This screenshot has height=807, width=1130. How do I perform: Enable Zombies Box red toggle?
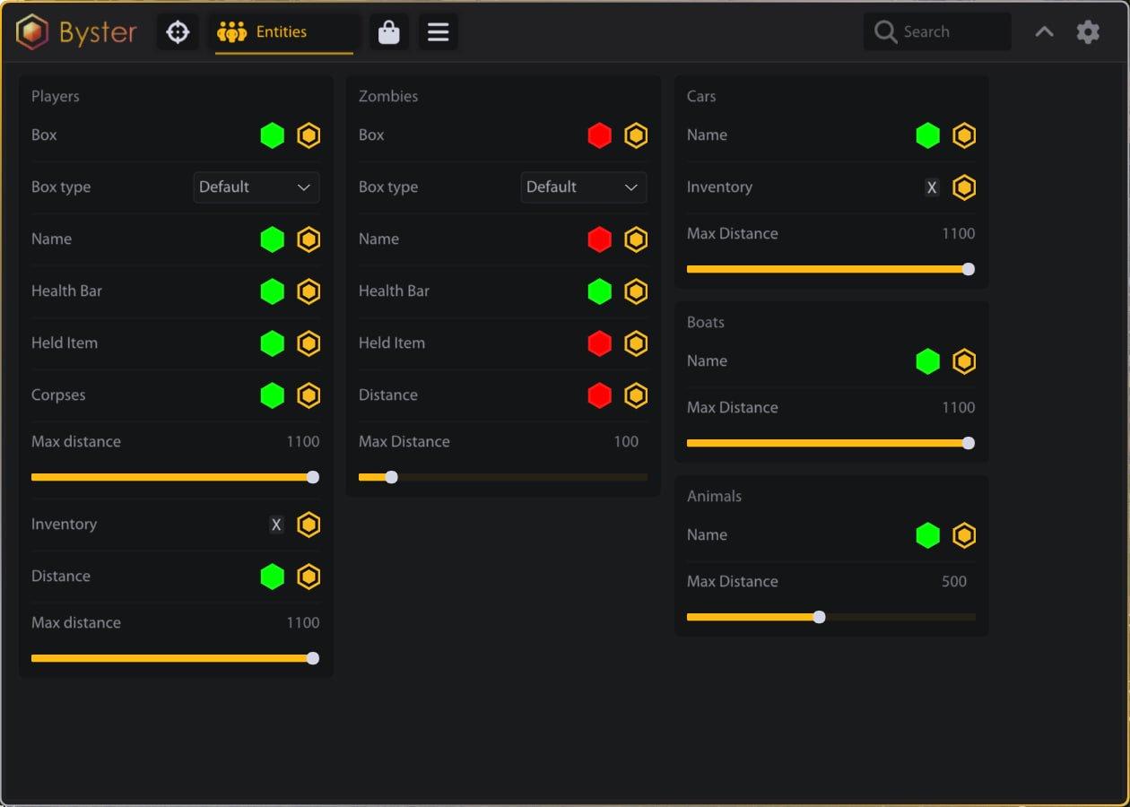click(599, 135)
